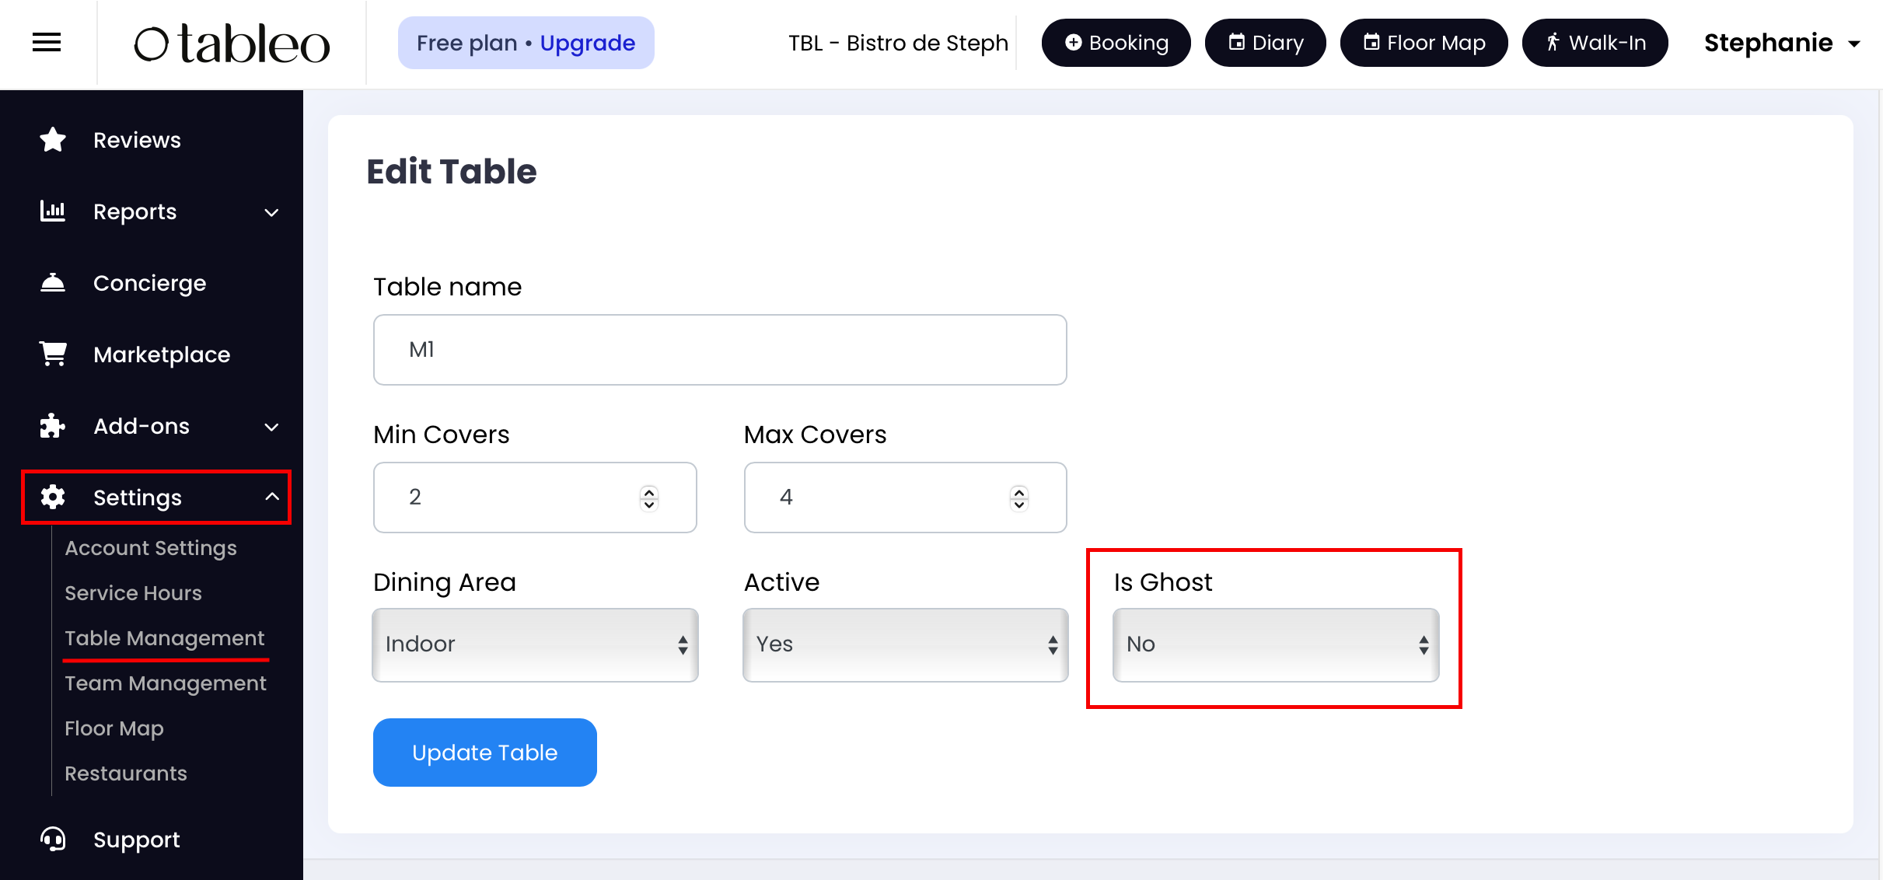Click the hamburger menu icon
1883x880 pixels.
[47, 43]
